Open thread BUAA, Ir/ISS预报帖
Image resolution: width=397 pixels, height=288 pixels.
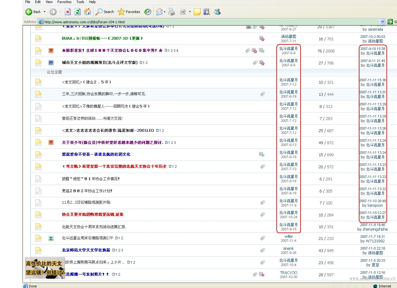tap(102, 38)
